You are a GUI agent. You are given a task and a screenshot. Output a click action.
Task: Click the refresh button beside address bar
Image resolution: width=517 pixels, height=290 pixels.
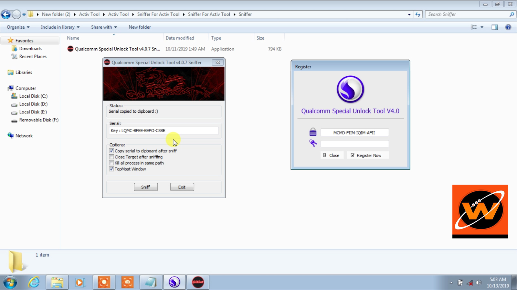coord(418,14)
